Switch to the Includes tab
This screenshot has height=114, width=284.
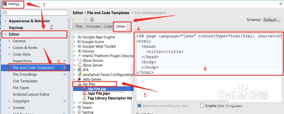[93, 26]
